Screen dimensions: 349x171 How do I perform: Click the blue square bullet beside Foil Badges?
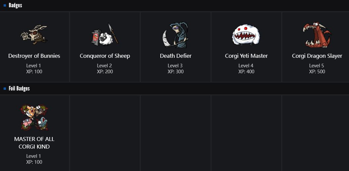coord(5,88)
